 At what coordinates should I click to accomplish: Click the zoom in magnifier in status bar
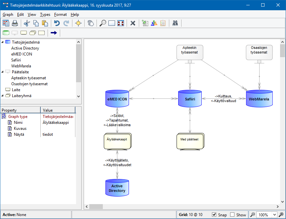point(281,215)
